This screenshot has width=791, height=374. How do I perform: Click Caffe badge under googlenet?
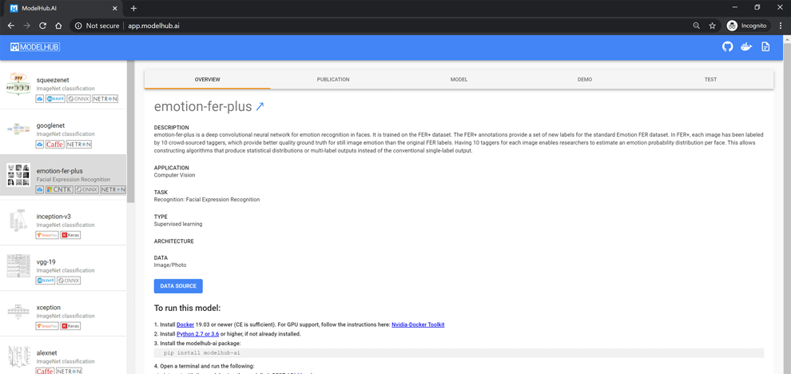[55, 145]
